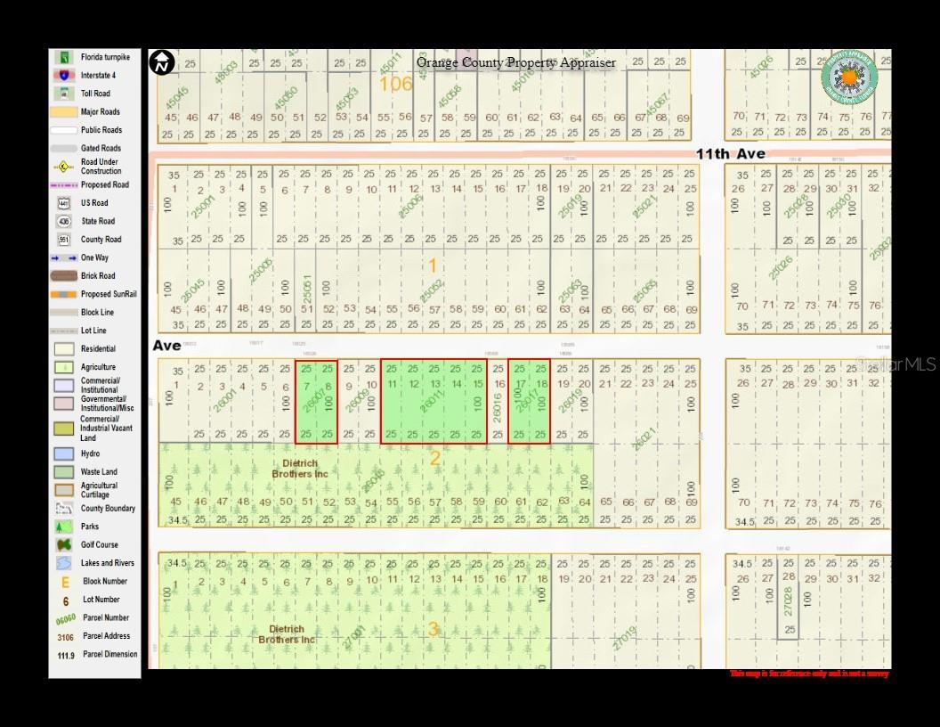Click the Agriculture color swatch in legend

click(x=64, y=367)
